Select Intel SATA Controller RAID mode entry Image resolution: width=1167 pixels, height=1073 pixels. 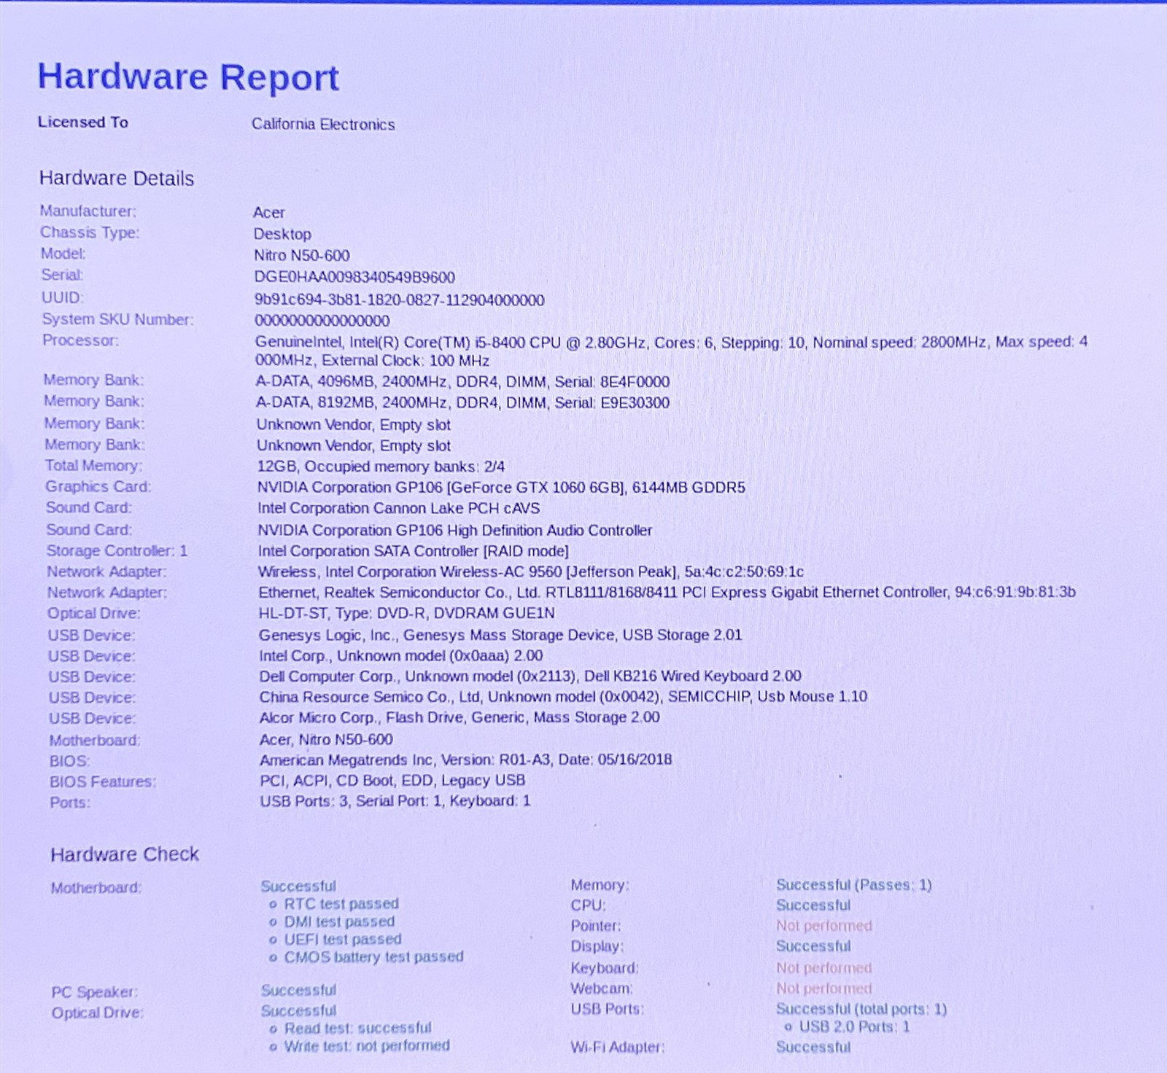pos(413,551)
